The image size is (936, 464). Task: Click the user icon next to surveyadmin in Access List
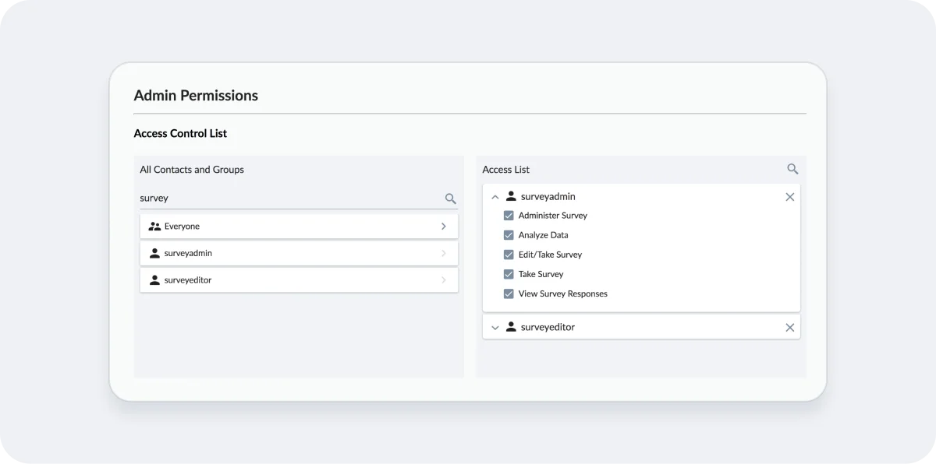click(x=511, y=196)
